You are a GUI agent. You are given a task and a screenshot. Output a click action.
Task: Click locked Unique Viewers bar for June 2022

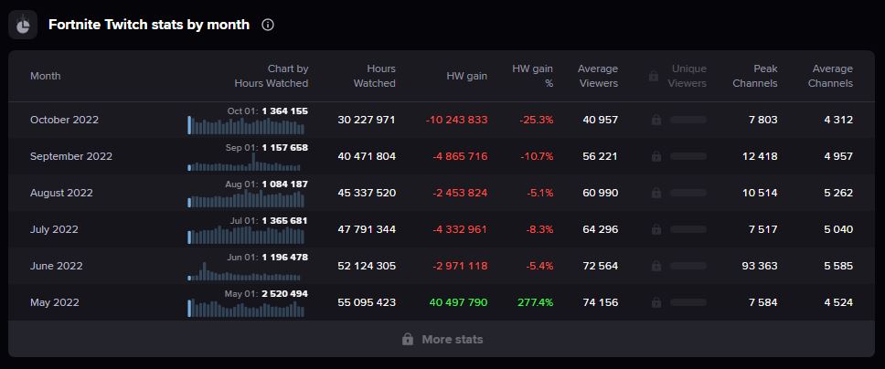(688, 266)
